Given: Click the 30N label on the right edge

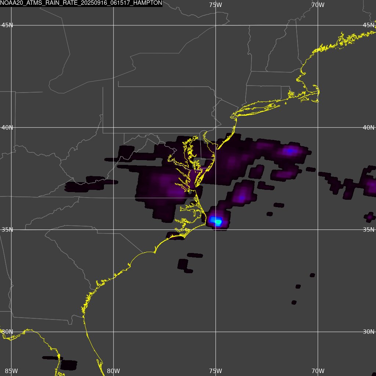Looking at the screenshot, I should point(369,332).
